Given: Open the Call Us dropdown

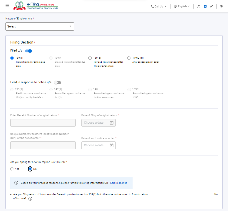Looking at the screenshot, I should pyautogui.click(x=159, y=6).
